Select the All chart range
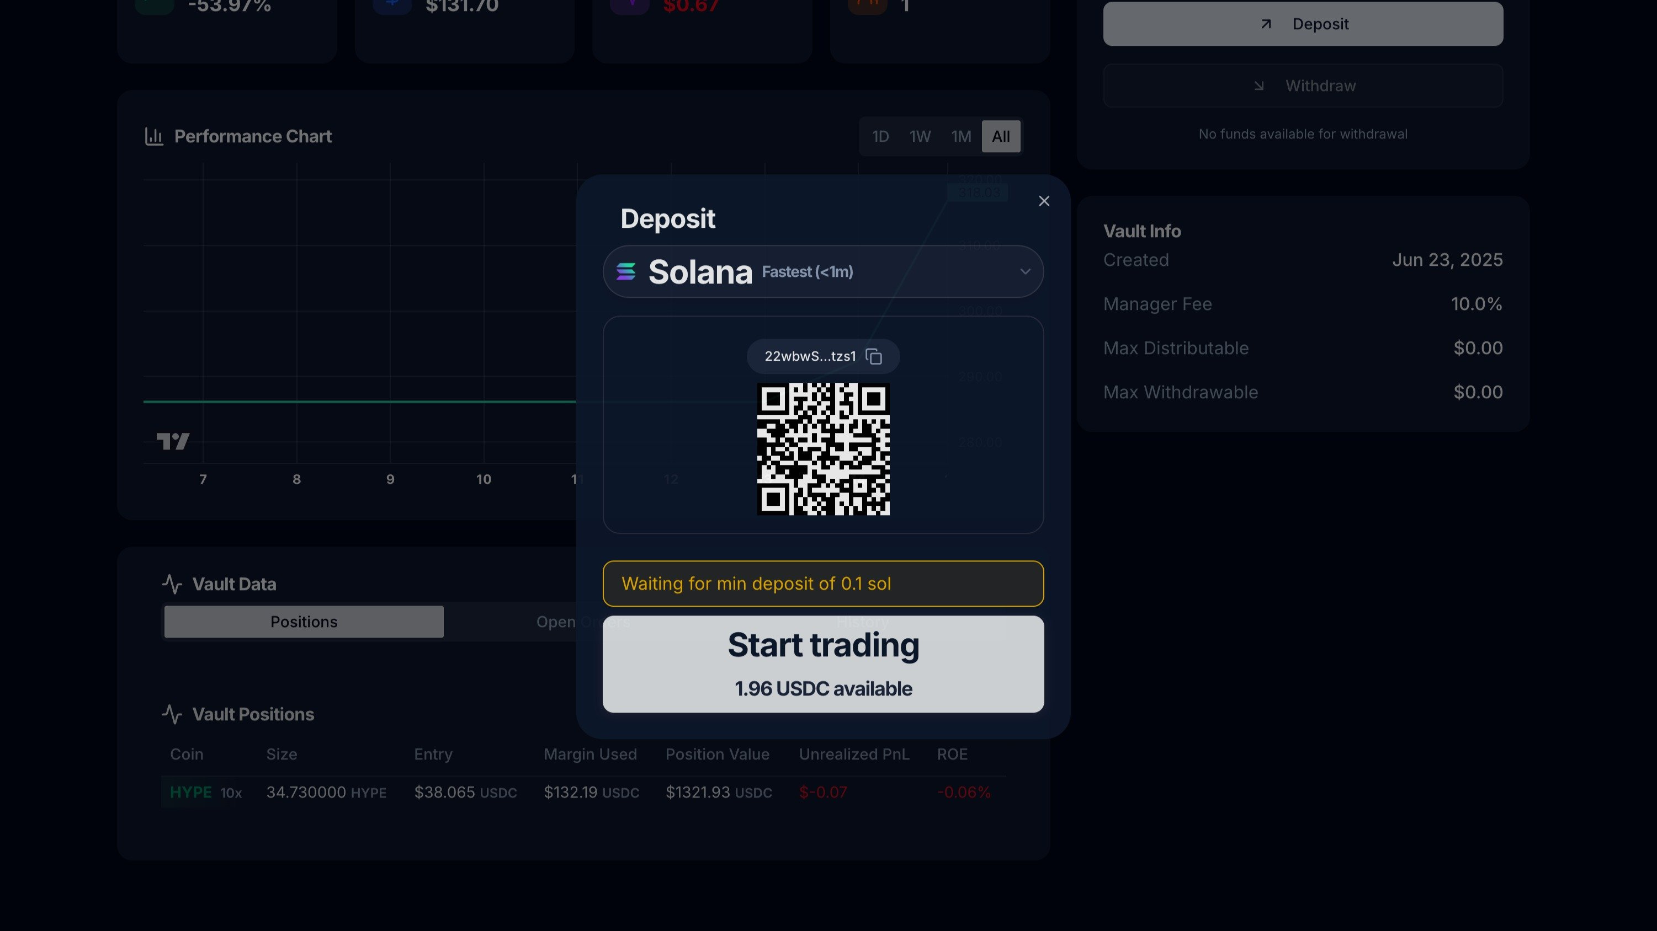 (1000, 136)
